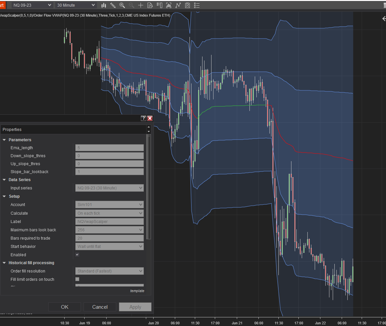Open the NQ 09-23 instrument selector
Screen dimensions: 386x326
coord(32,5)
